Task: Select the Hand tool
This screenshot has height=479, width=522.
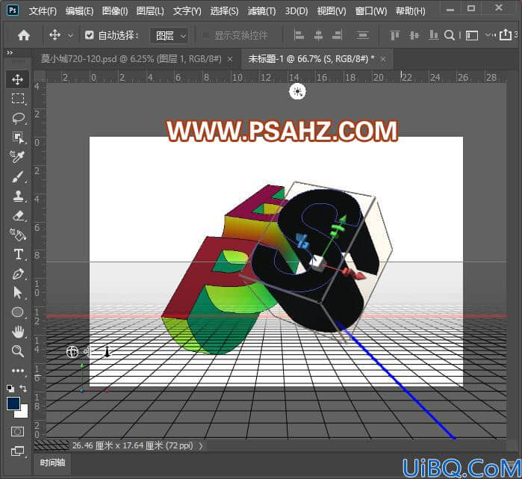Action: point(18,332)
